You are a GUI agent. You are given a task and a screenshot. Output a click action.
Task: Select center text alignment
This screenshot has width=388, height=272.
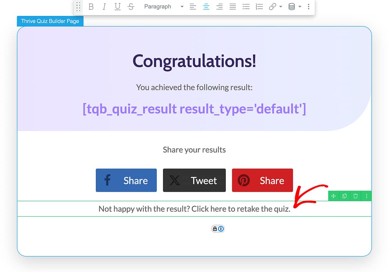point(206,7)
